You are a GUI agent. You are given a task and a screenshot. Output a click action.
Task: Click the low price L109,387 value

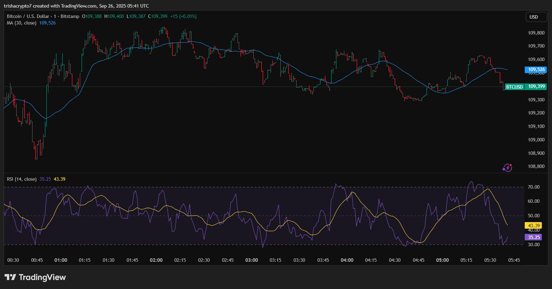(x=136, y=16)
